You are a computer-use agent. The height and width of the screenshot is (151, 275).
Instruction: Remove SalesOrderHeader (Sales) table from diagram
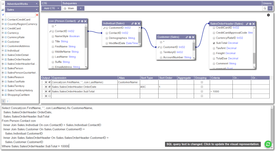[253, 24]
